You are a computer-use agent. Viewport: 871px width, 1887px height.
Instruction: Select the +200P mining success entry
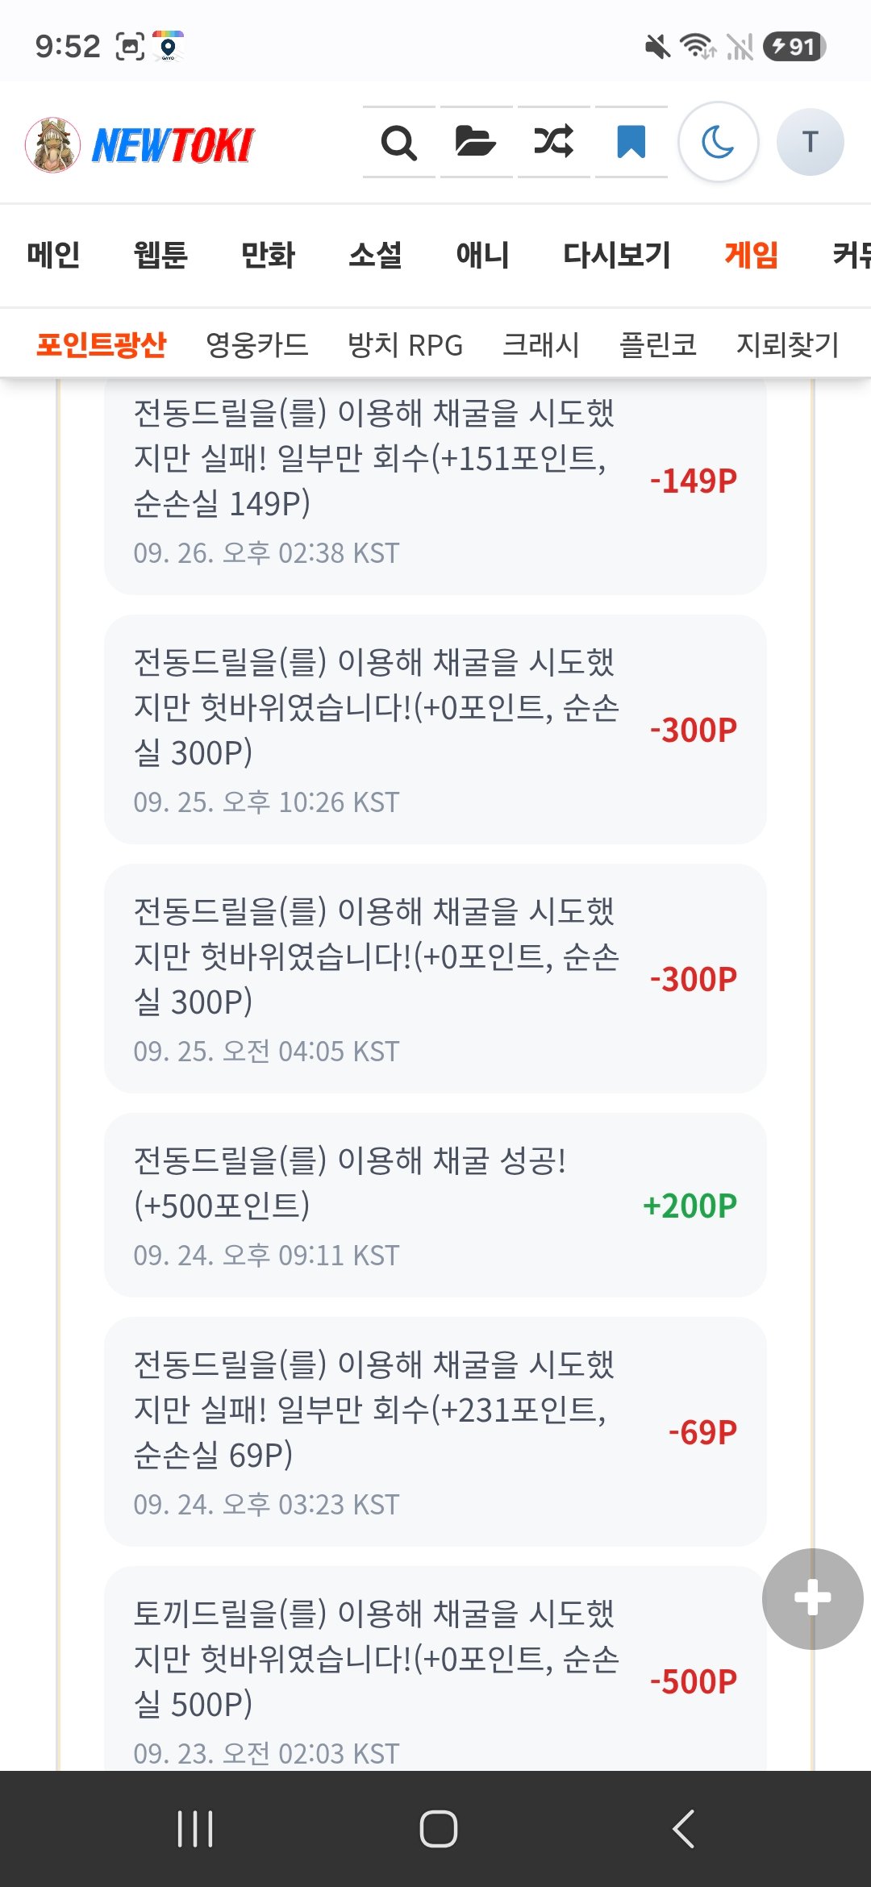click(435, 1206)
